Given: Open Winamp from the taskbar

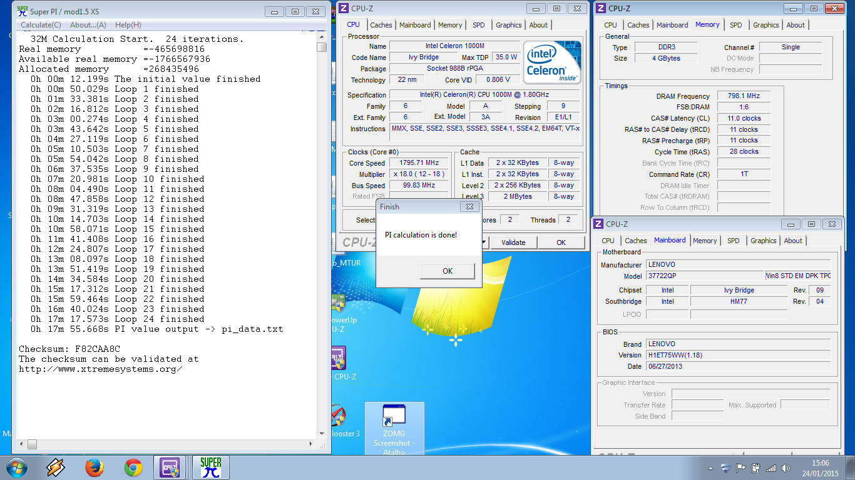Looking at the screenshot, I should pos(56,467).
